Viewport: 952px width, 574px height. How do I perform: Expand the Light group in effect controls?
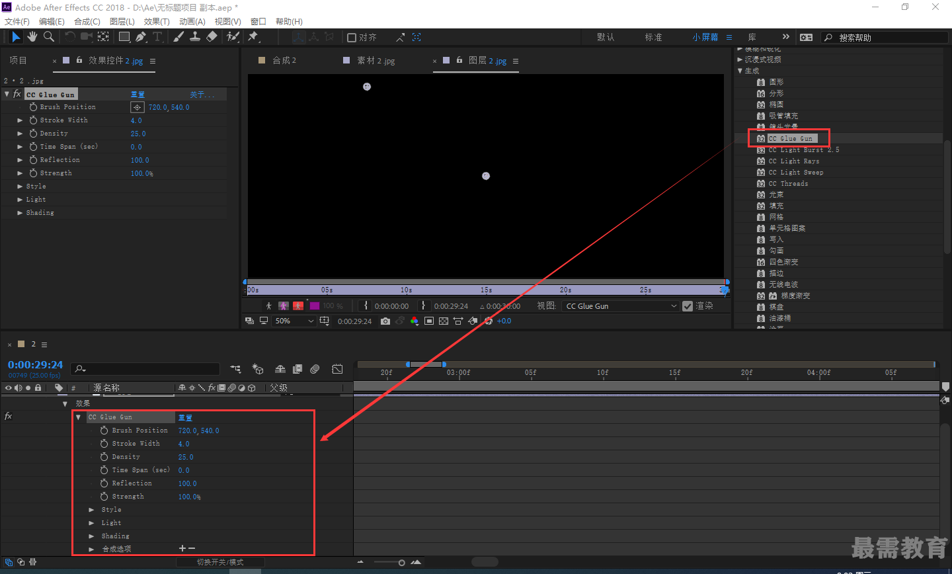pos(20,200)
